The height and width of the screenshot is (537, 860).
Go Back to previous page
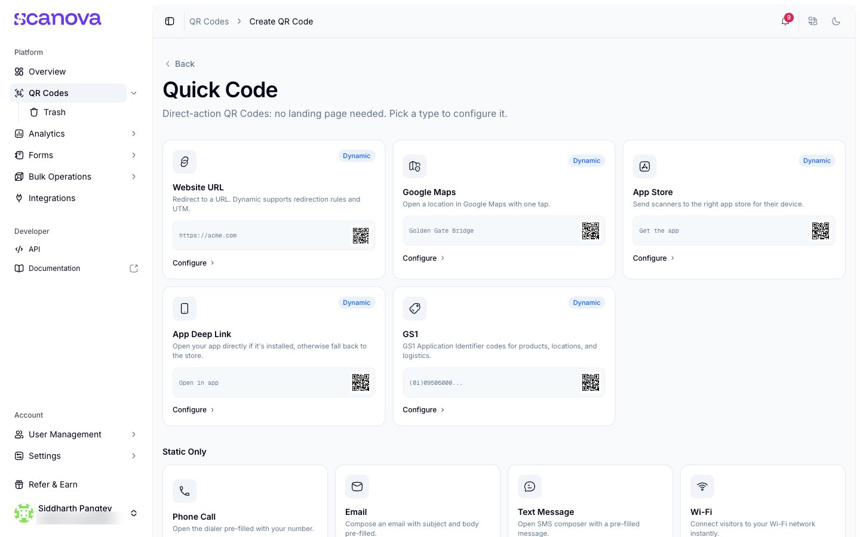[x=180, y=64]
